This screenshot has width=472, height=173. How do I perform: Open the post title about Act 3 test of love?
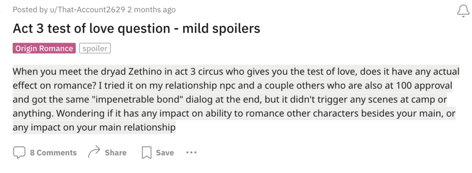[x=136, y=28]
